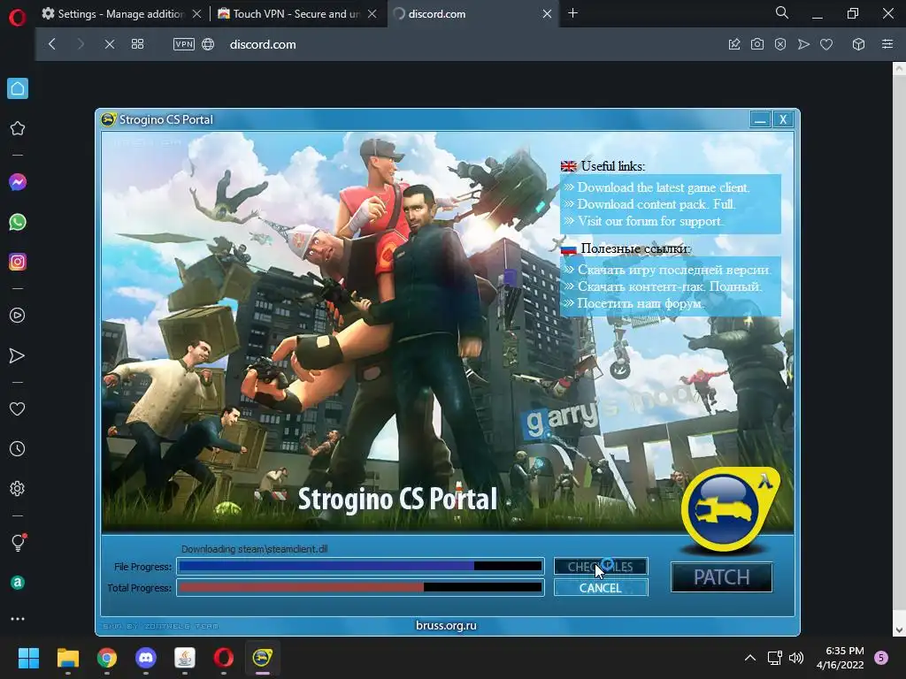Open the heart Pinboards icon in sidebar

coord(18,409)
